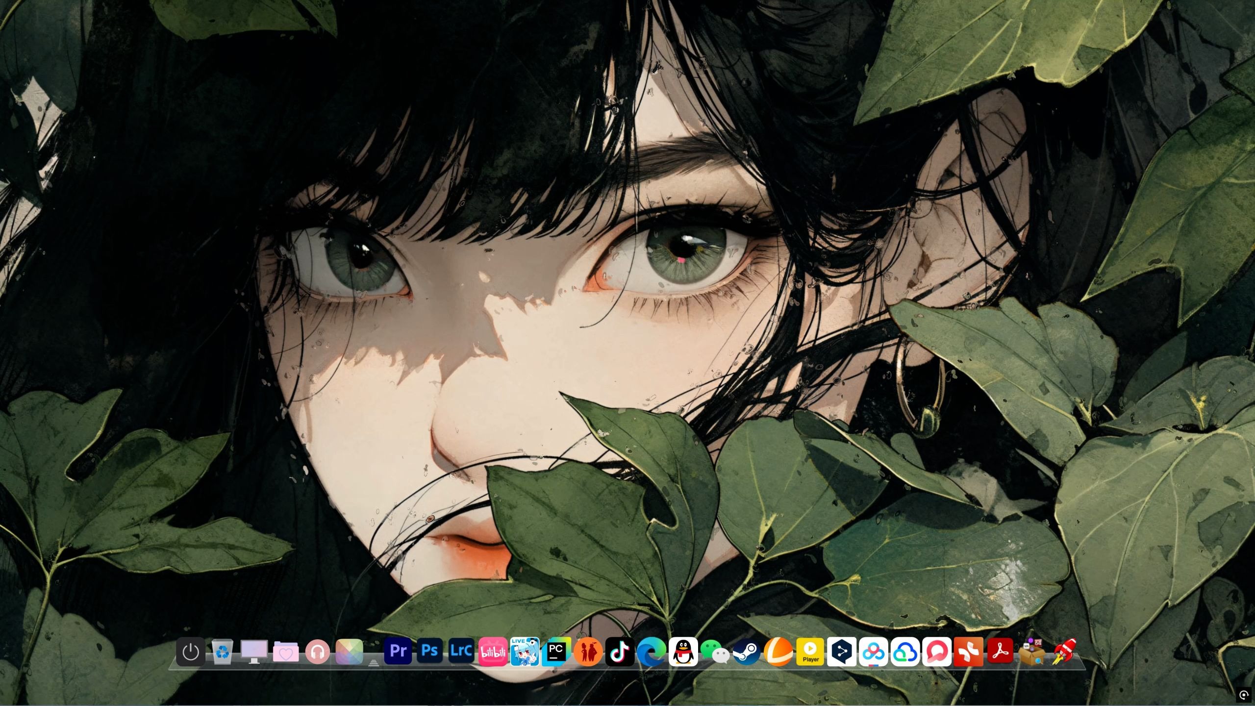Open the pink heart folder

(286, 652)
